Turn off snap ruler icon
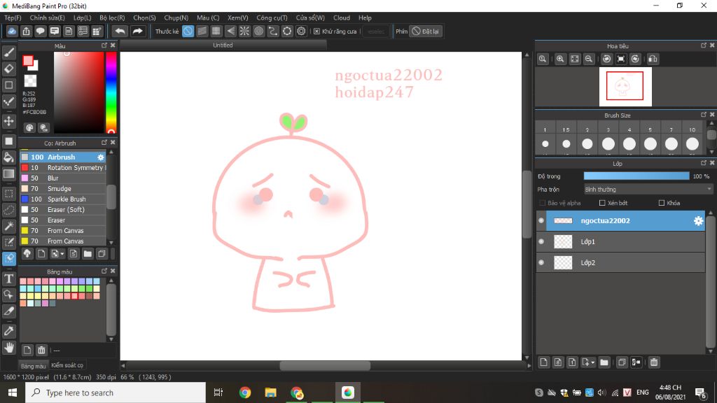717x403 pixels. tap(188, 31)
